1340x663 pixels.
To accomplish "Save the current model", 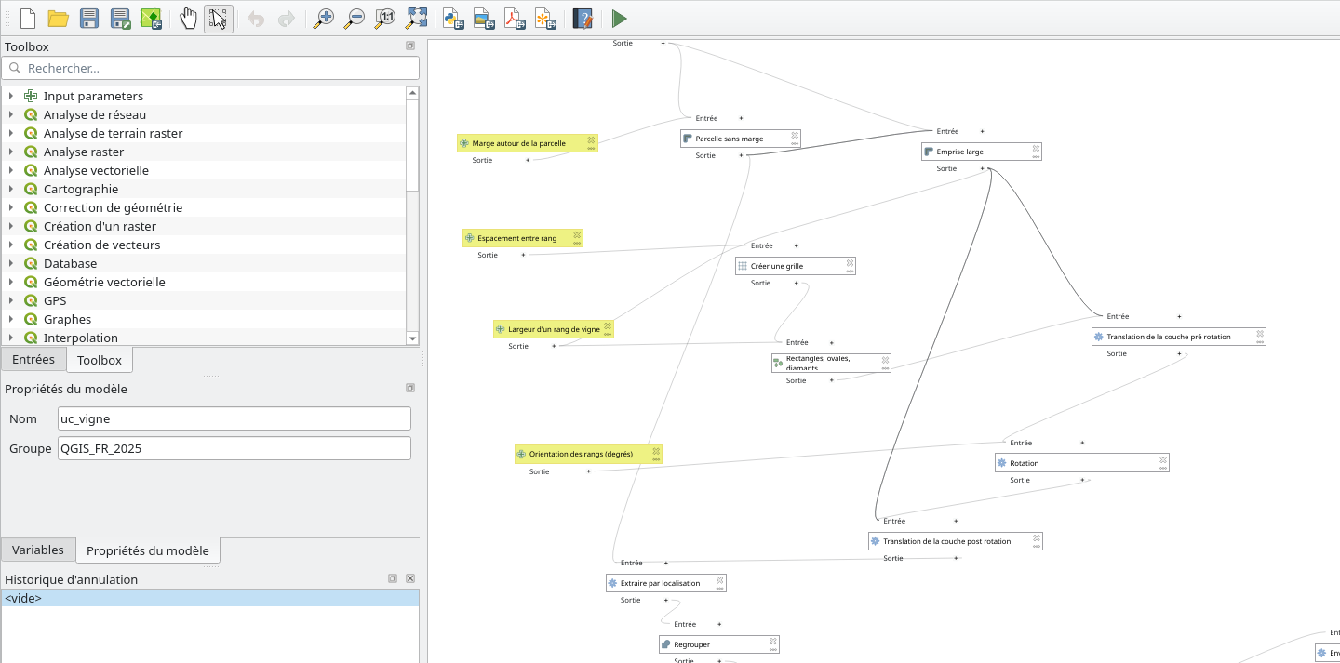I will (x=89, y=18).
